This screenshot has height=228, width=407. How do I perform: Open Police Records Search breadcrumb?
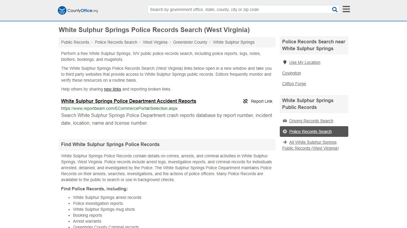click(x=116, y=42)
